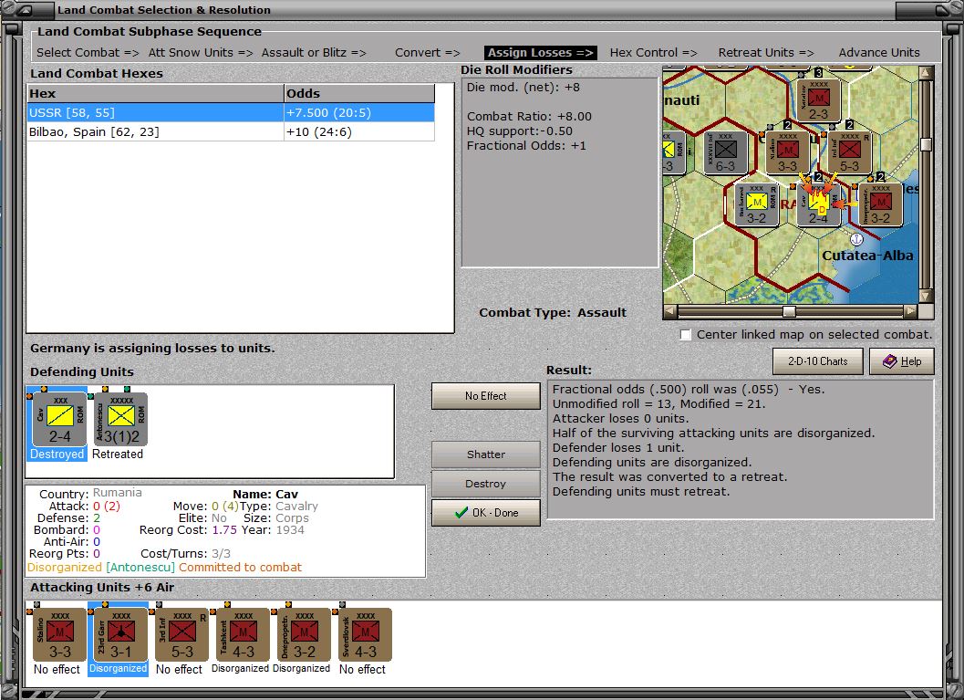Open the 2-D-10 Charts
The image size is (964, 700).
point(818,361)
